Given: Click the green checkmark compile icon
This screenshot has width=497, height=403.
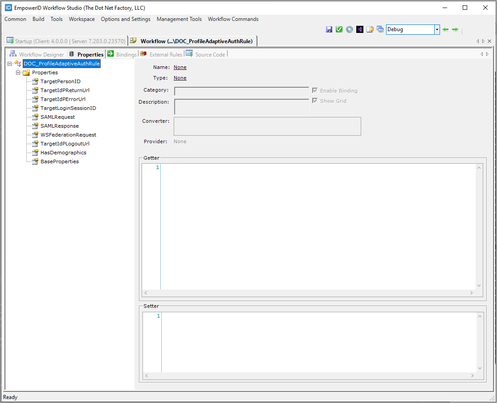Looking at the screenshot, I should (339, 29).
